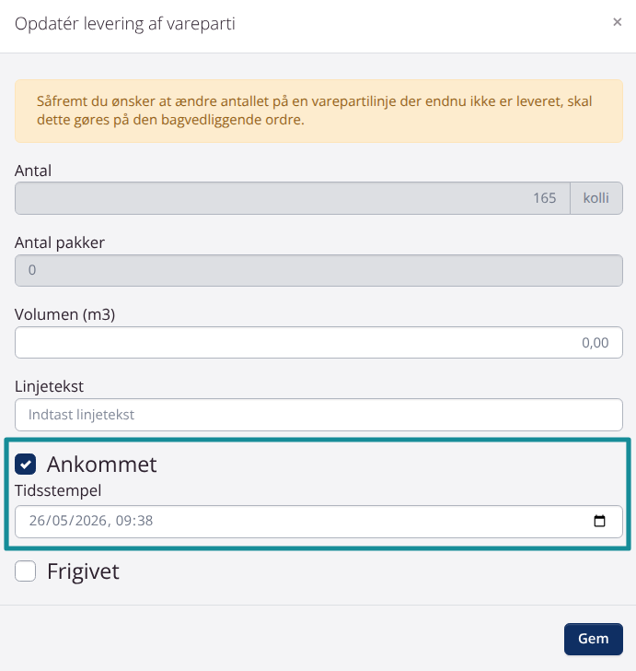Click the kolli unit addon

tap(596, 198)
